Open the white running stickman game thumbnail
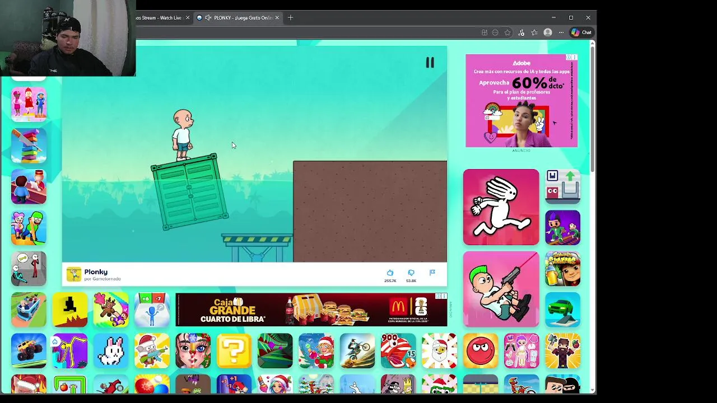This screenshot has width=717, height=403. click(501, 207)
